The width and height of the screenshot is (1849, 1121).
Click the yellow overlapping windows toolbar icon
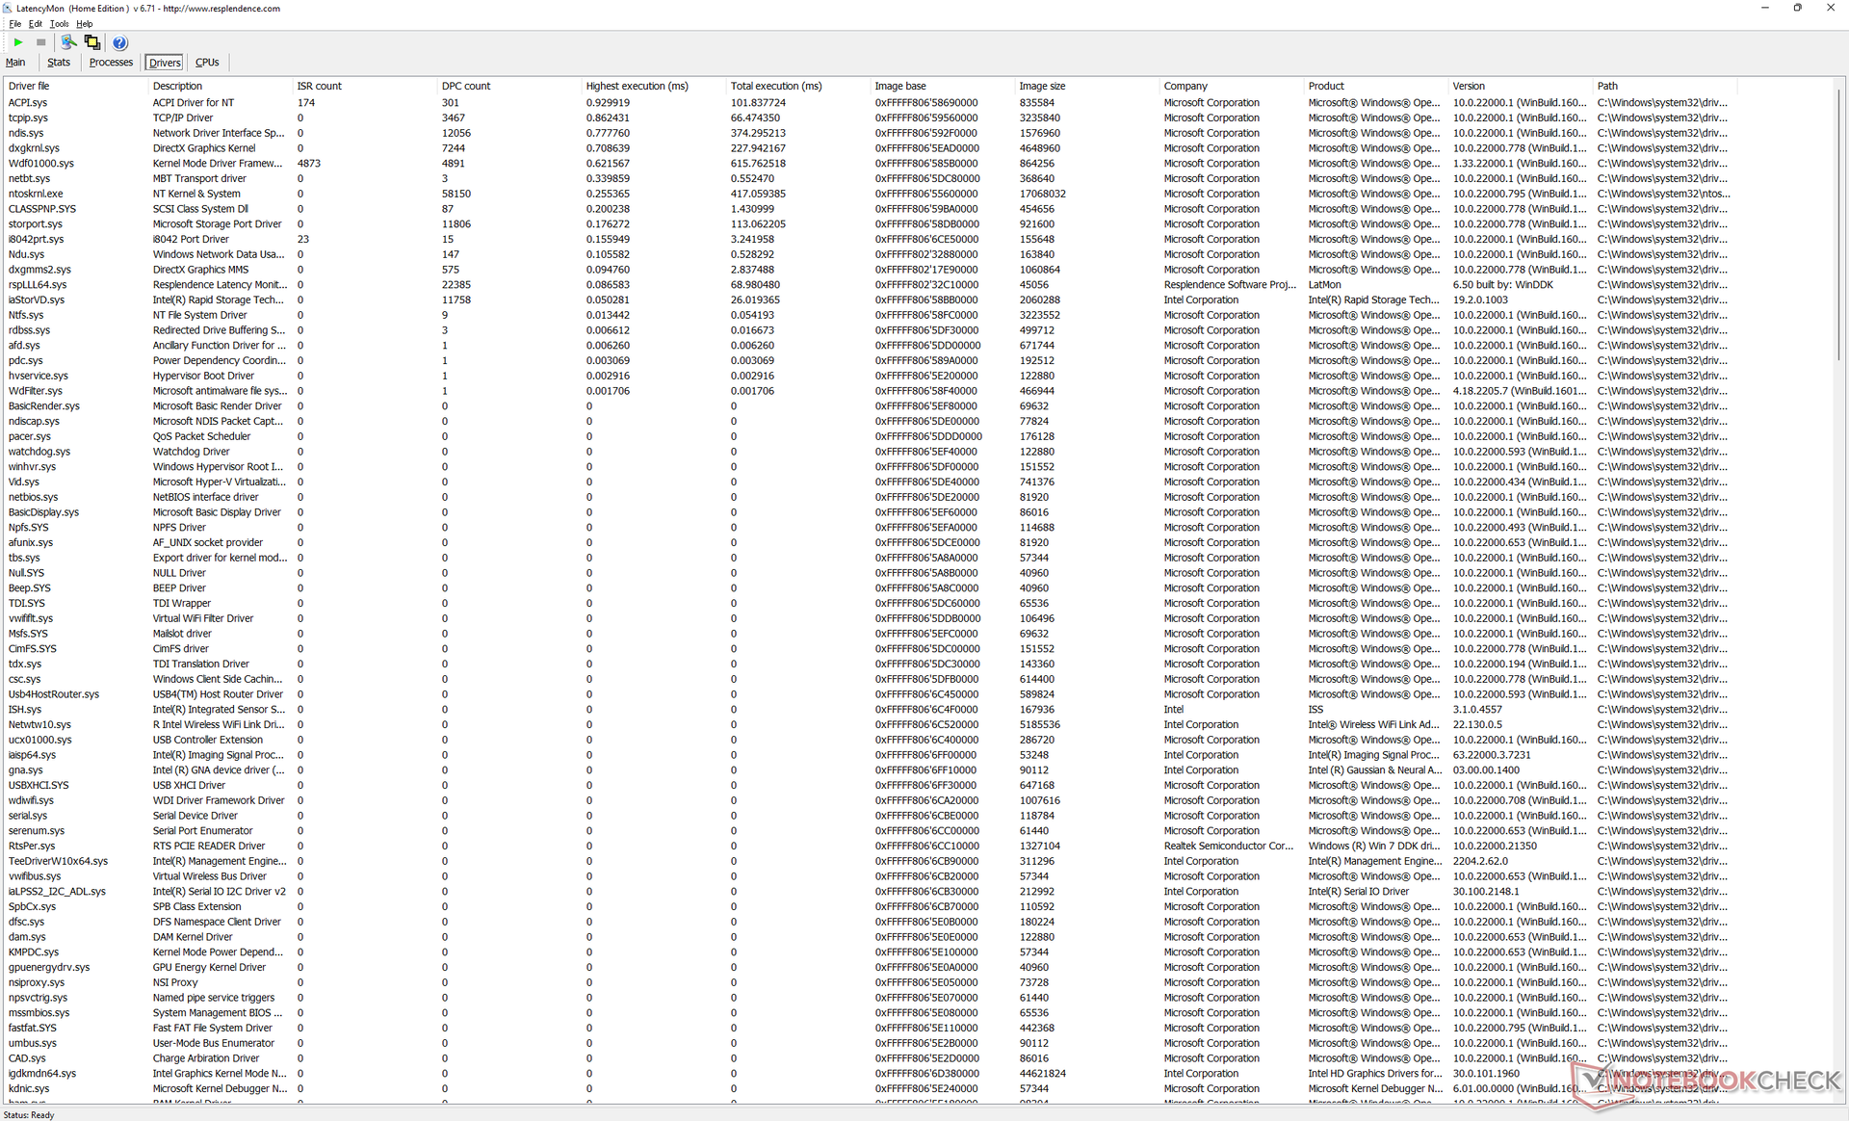(x=92, y=42)
